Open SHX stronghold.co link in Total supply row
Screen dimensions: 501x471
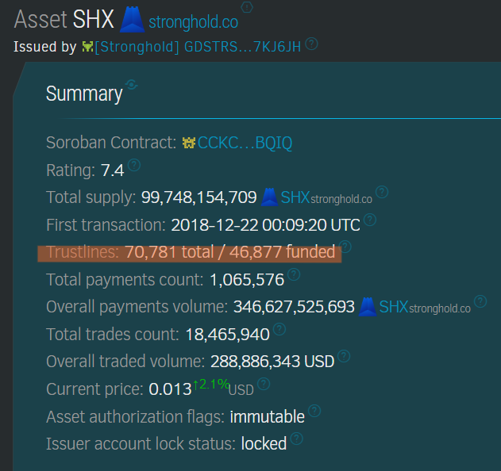pyautogui.click(x=326, y=197)
